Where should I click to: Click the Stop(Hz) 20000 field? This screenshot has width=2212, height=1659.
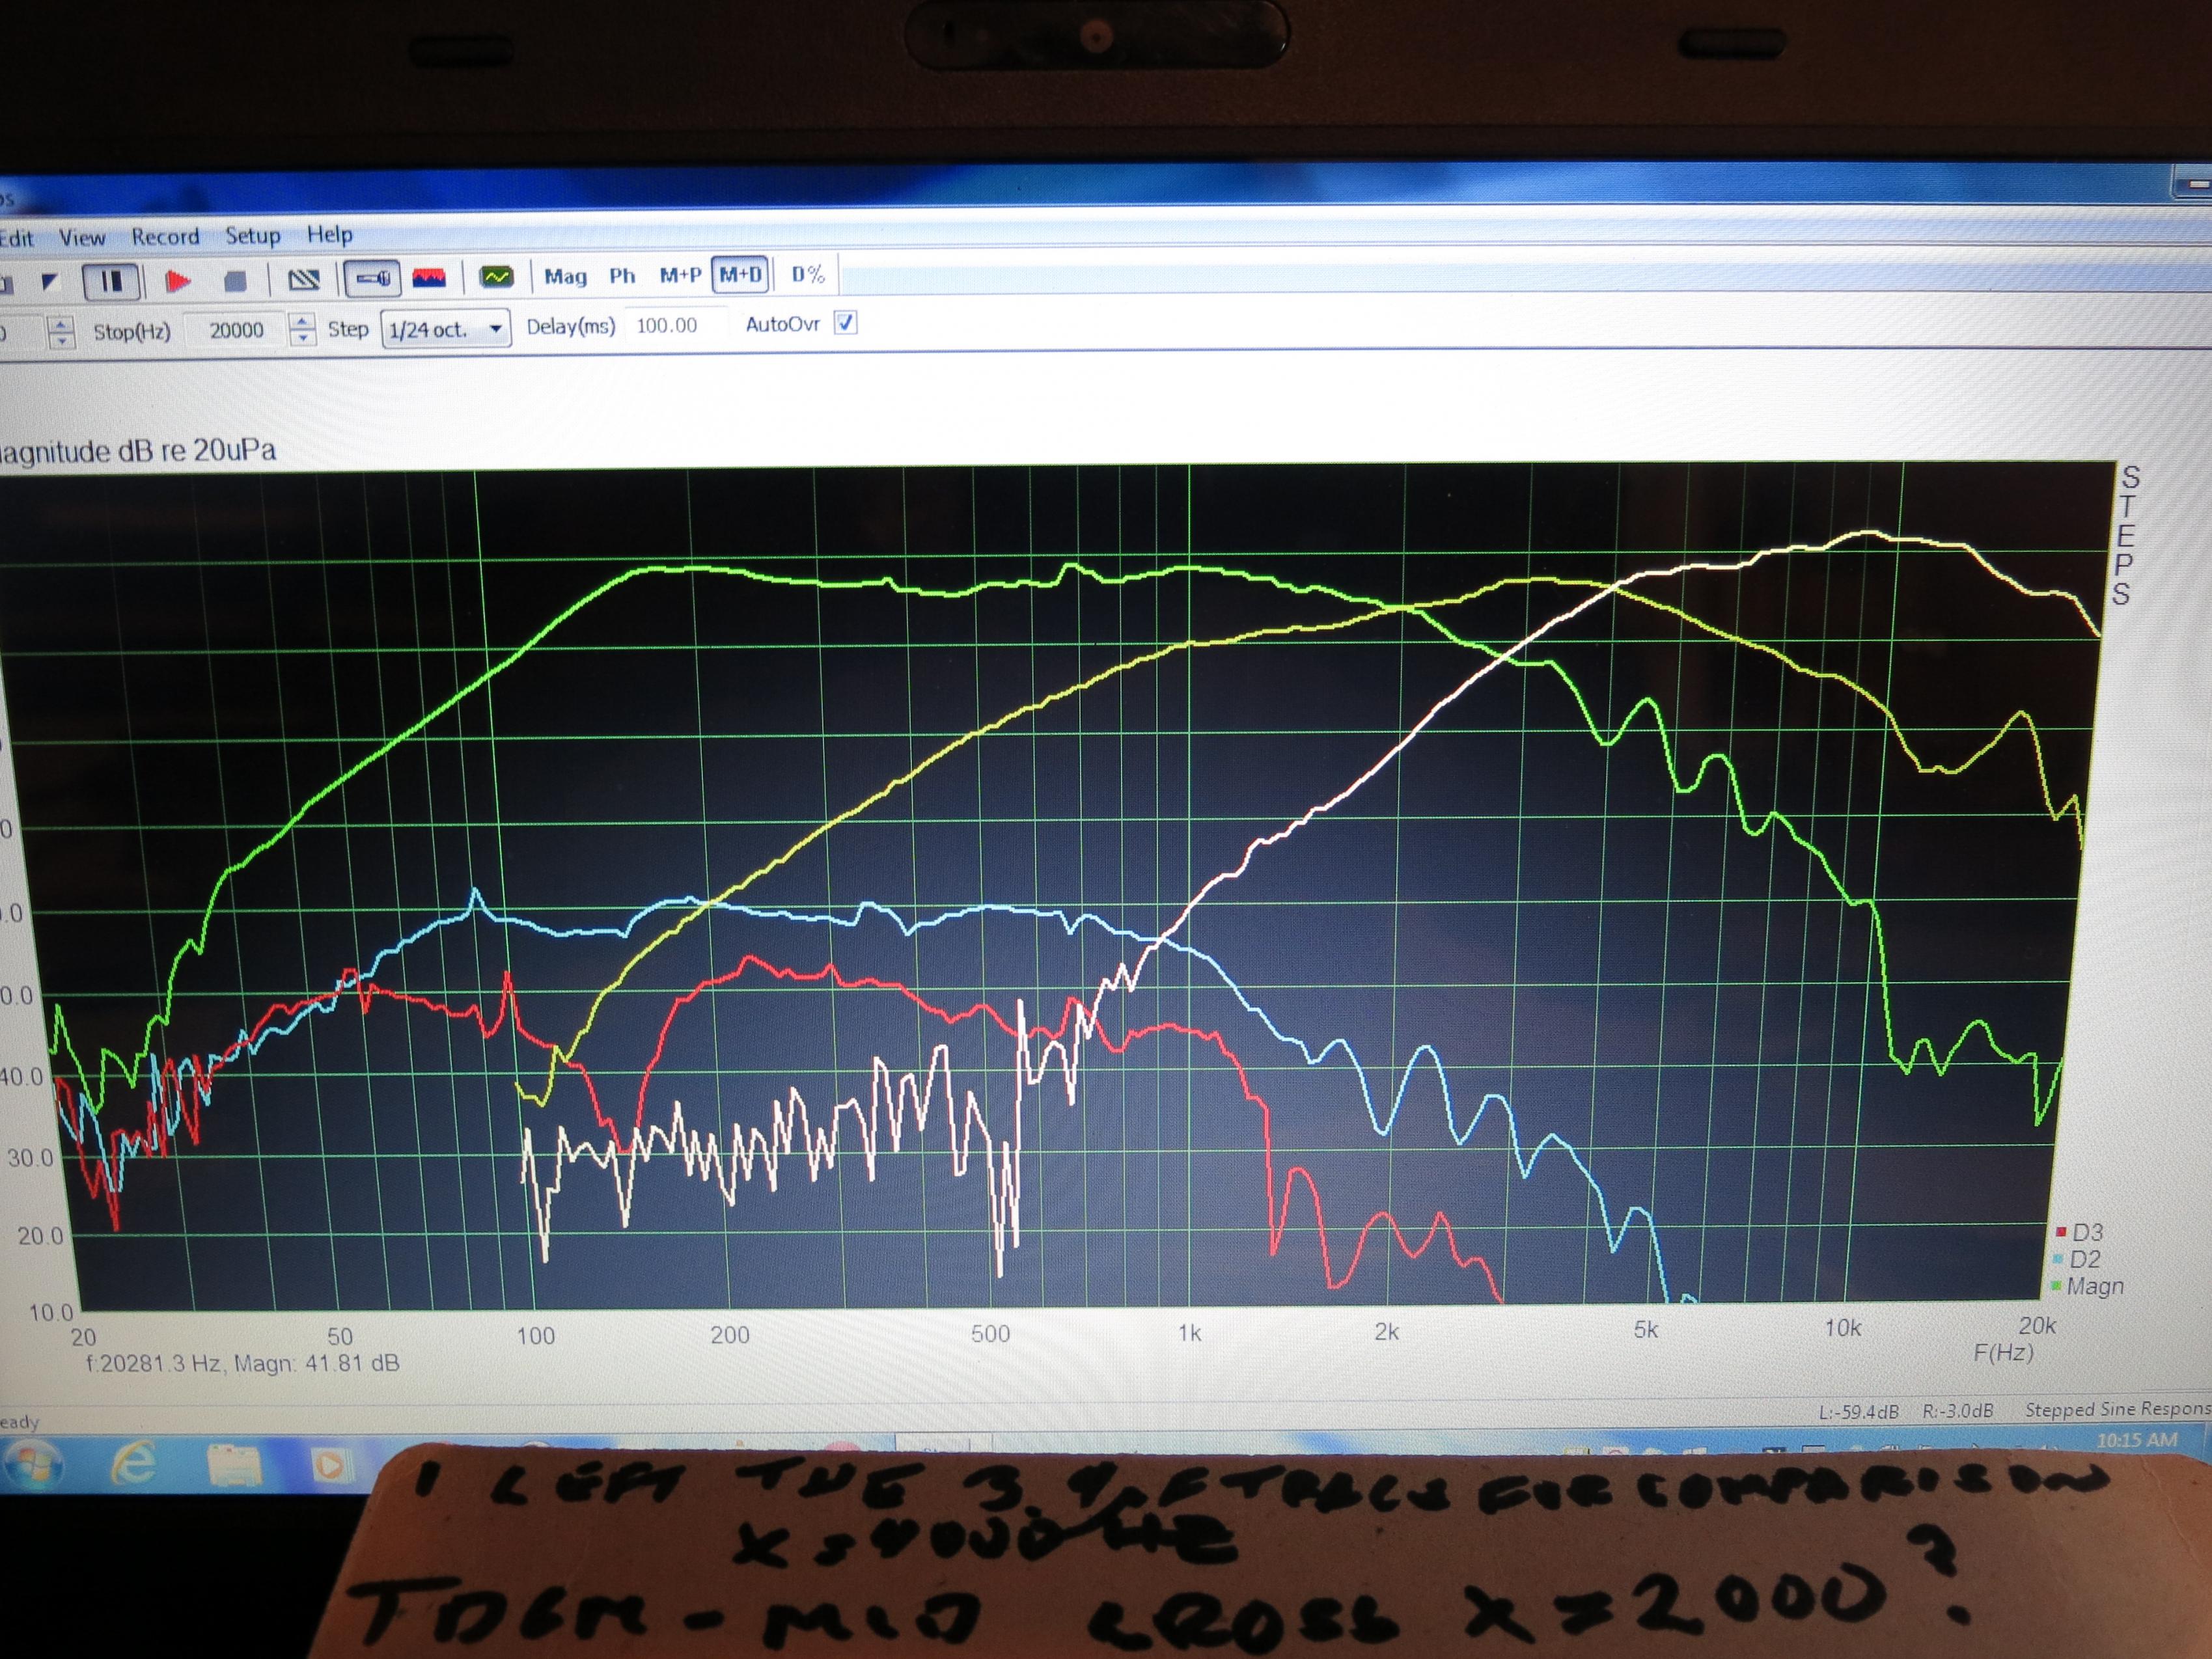click(x=236, y=330)
